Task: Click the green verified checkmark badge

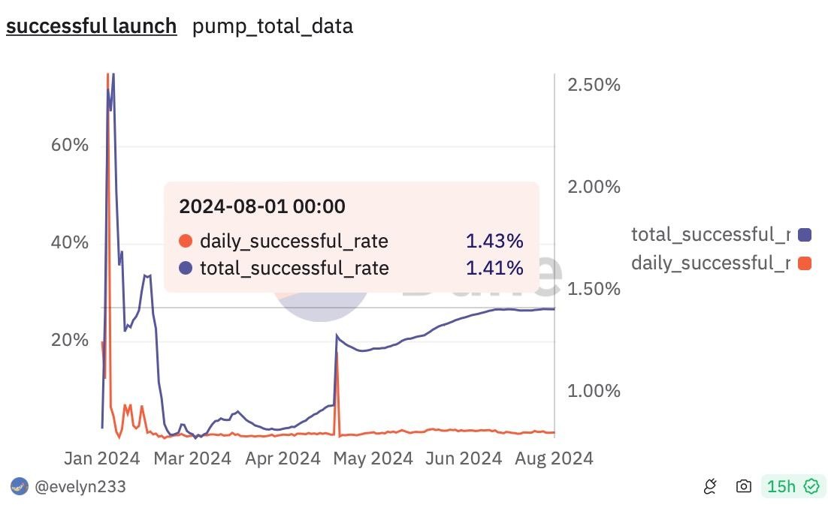Action: pyautogui.click(x=811, y=487)
